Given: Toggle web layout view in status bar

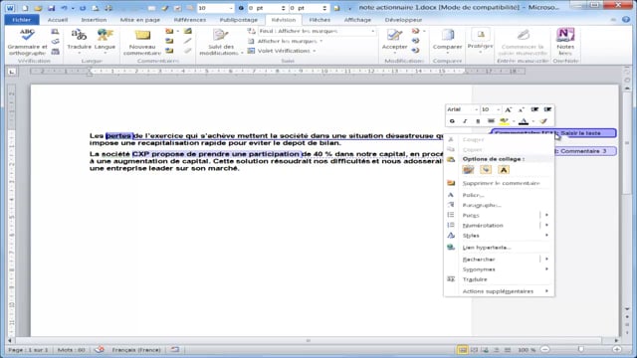Looking at the screenshot, I should (485, 349).
